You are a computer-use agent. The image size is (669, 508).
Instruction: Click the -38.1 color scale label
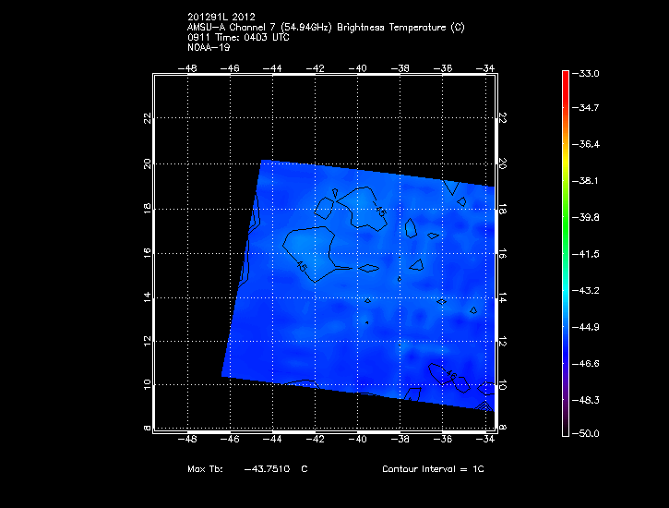pos(588,181)
